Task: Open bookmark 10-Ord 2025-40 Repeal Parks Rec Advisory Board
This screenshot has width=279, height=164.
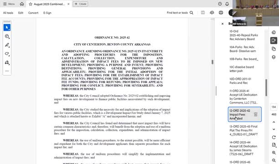Action: tap(243, 35)
